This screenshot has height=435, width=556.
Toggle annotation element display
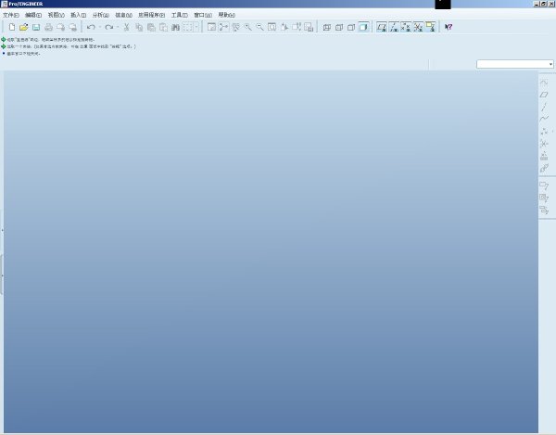click(x=430, y=27)
